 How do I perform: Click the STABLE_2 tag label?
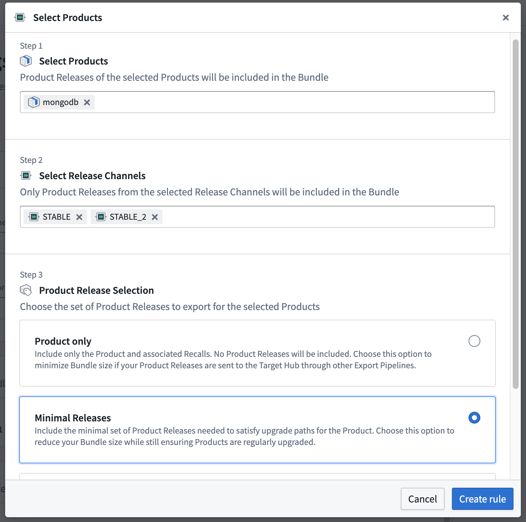click(128, 217)
